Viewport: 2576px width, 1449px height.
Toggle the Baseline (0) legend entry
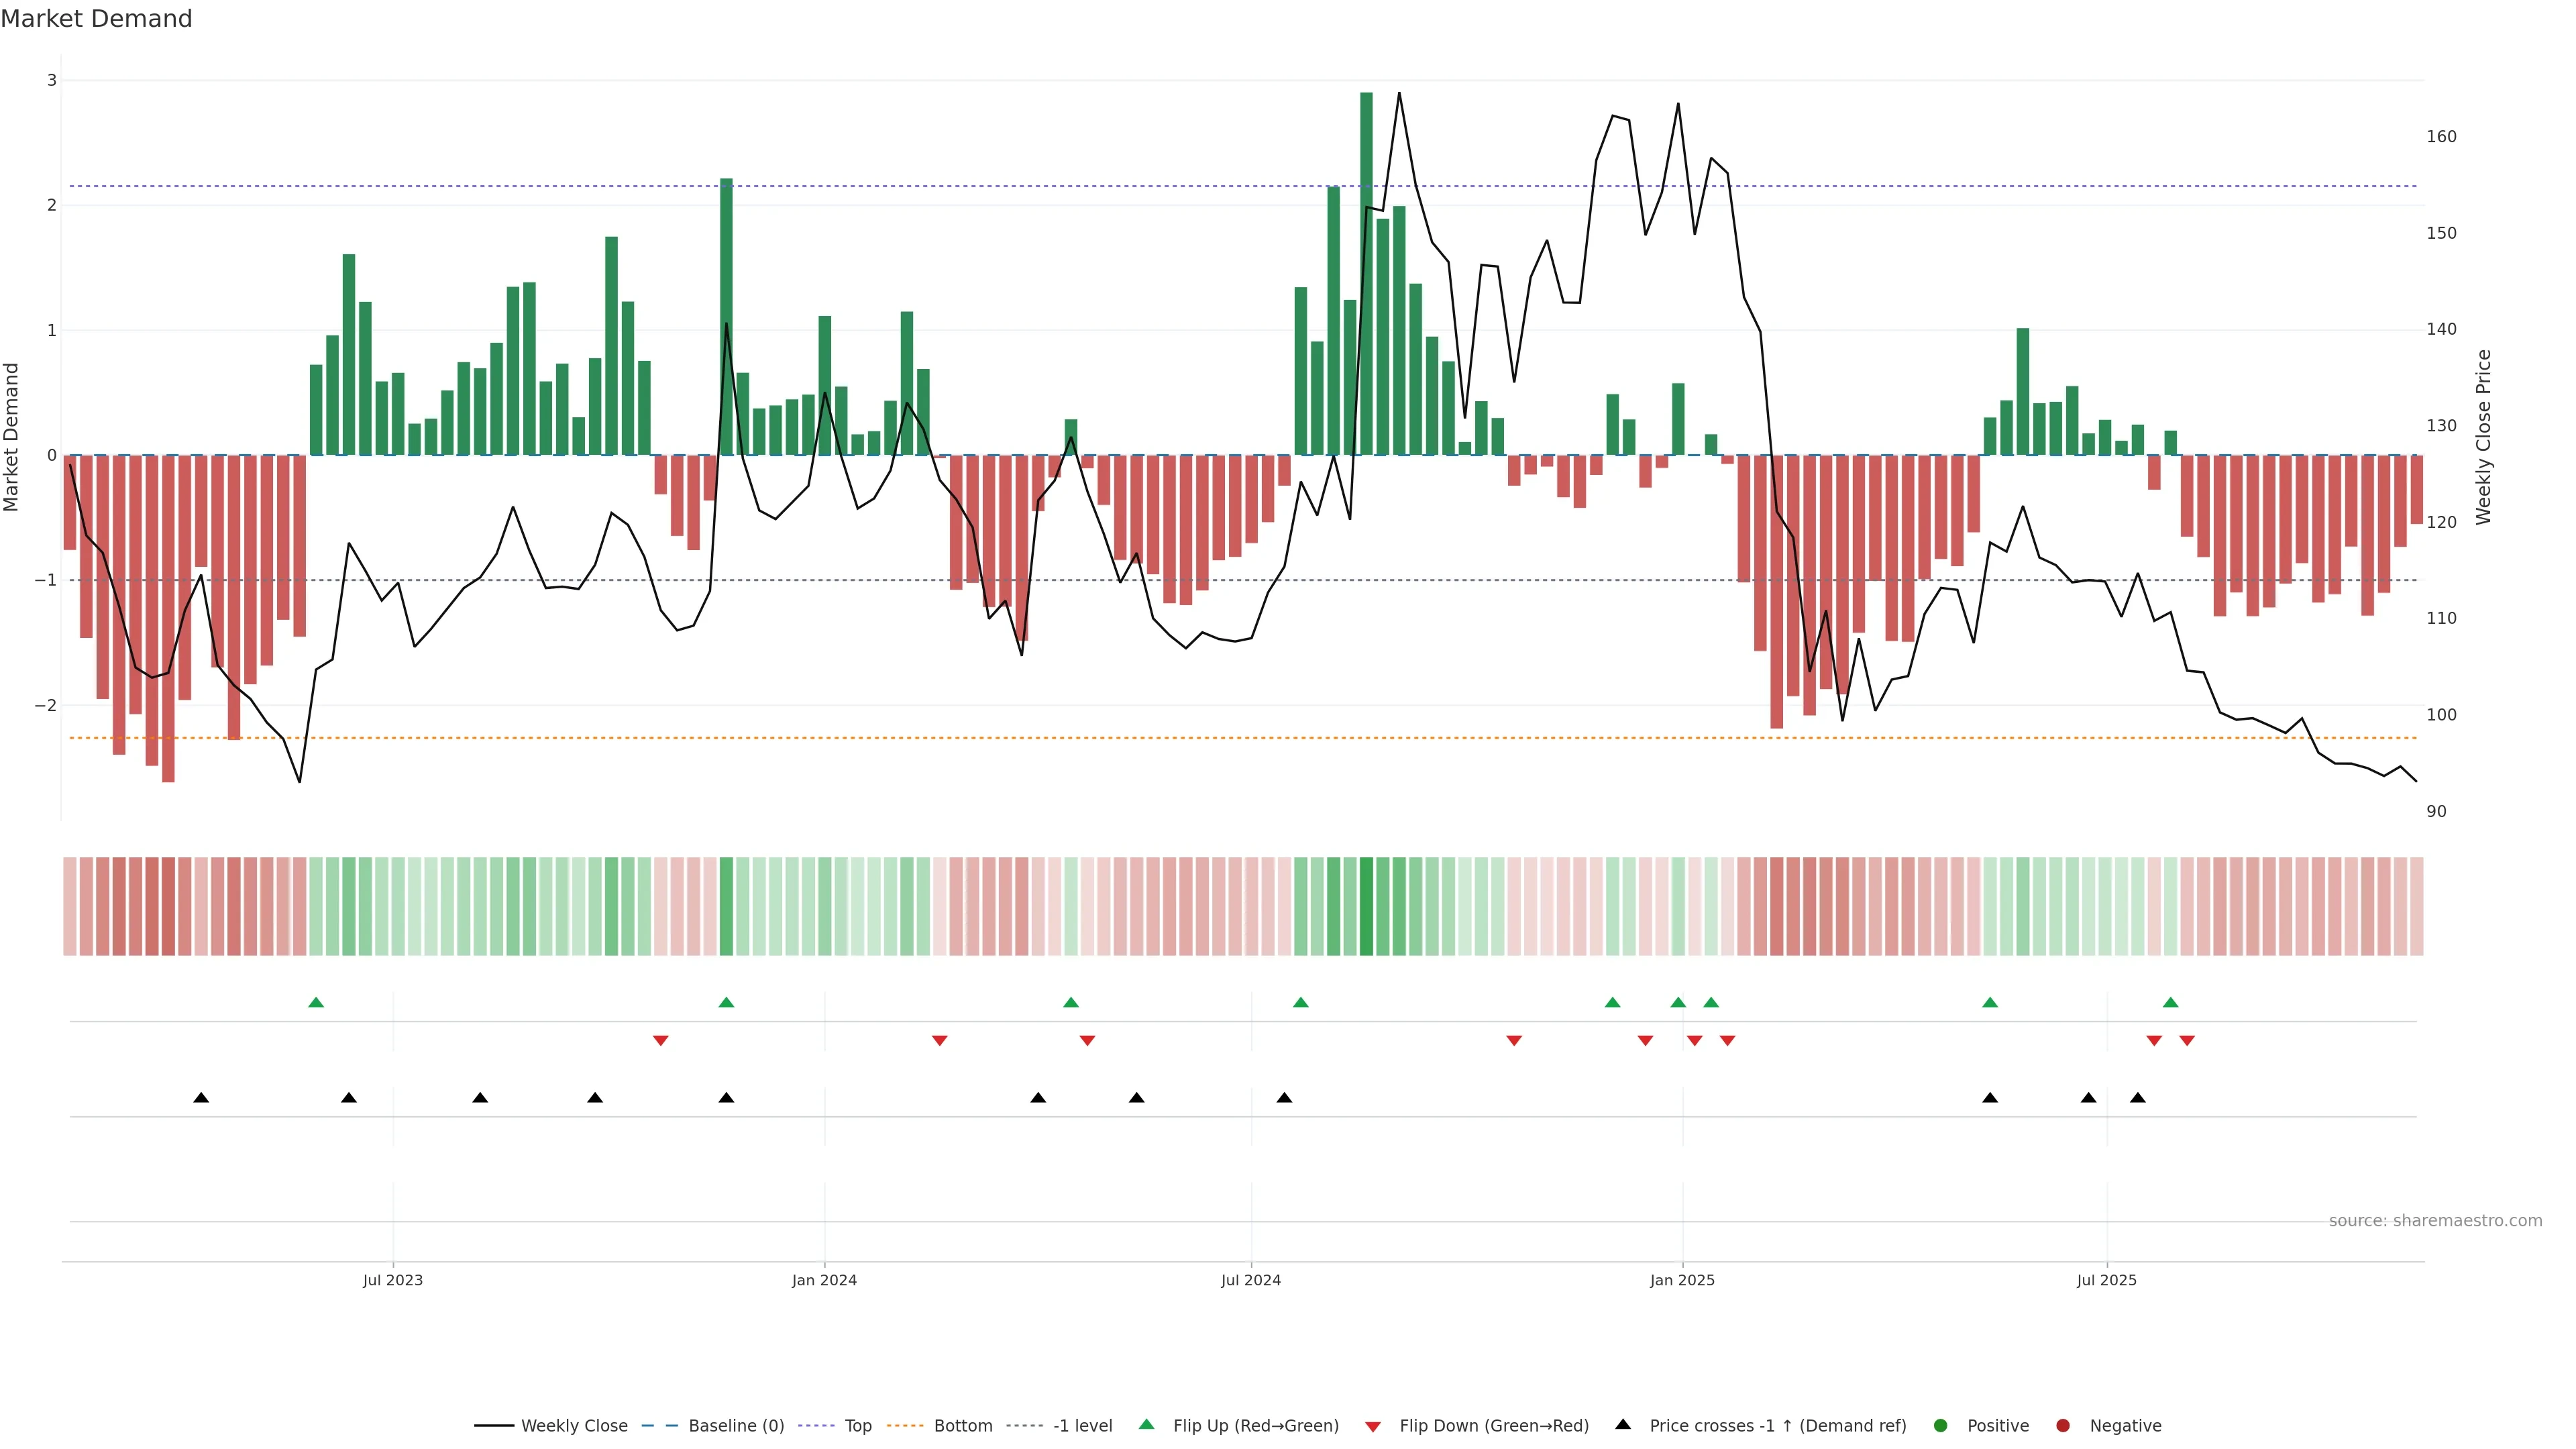(736, 1426)
